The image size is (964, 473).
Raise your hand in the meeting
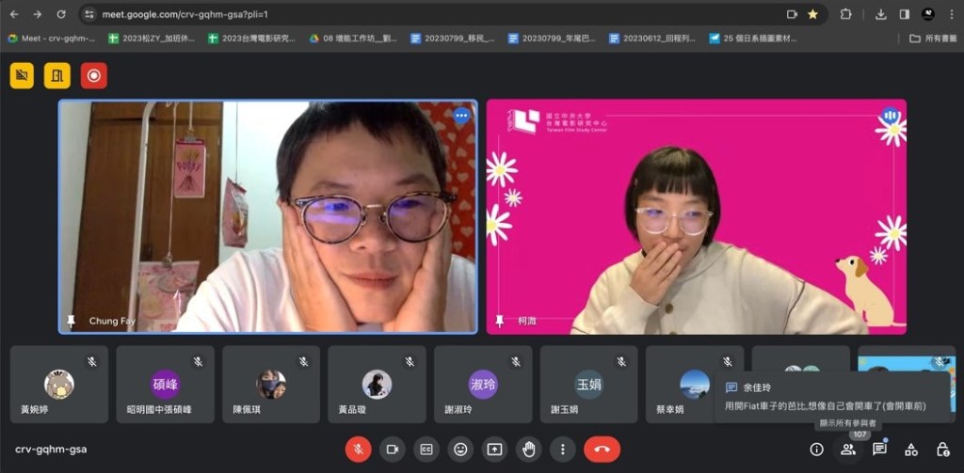pyautogui.click(x=528, y=449)
